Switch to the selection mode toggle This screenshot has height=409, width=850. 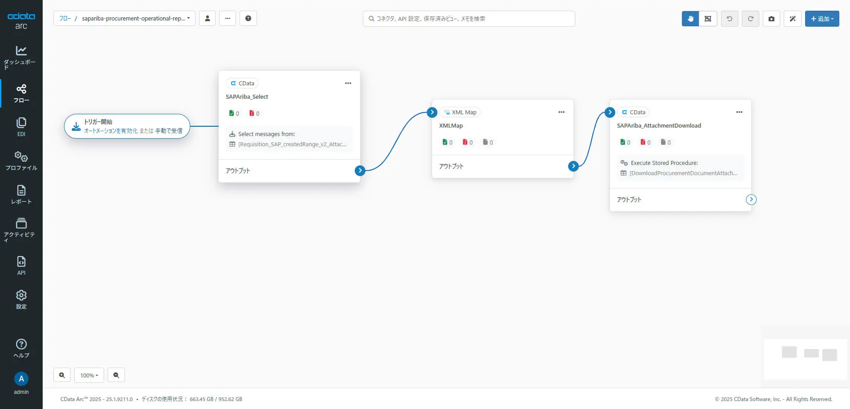[708, 19]
